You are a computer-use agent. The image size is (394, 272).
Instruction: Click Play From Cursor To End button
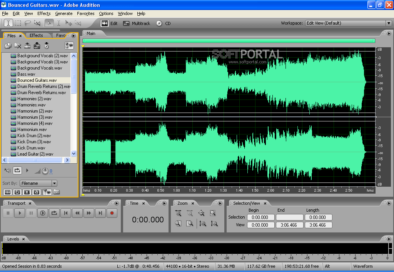(43, 213)
